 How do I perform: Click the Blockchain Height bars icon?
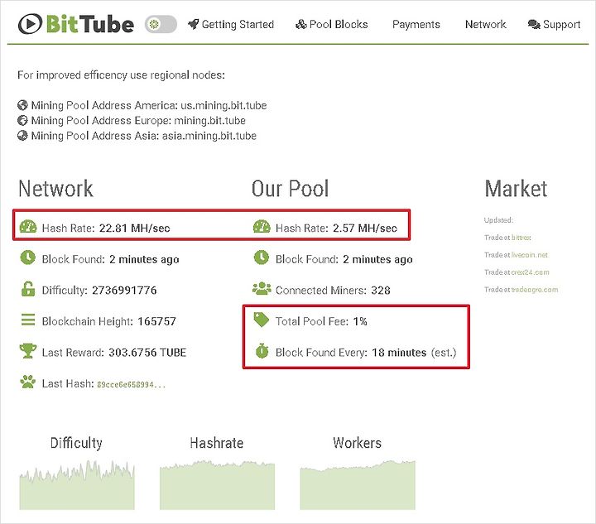tap(28, 320)
